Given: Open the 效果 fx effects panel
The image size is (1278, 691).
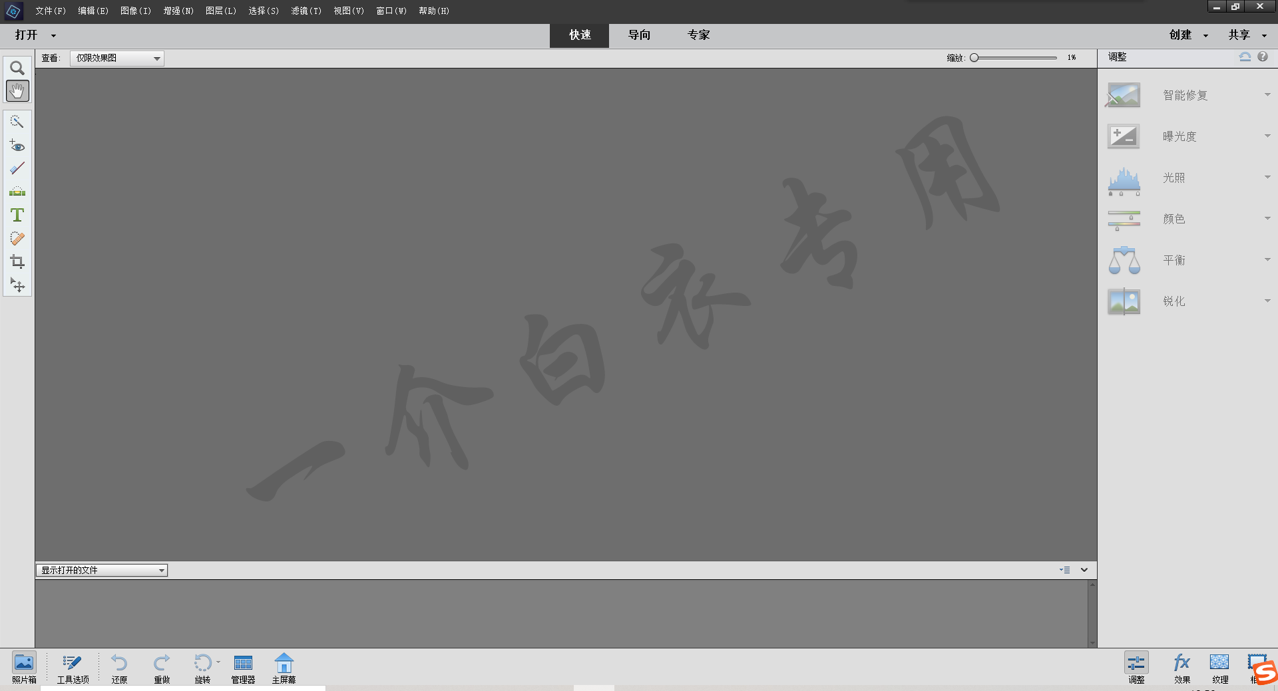Looking at the screenshot, I should [x=1181, y=668].
